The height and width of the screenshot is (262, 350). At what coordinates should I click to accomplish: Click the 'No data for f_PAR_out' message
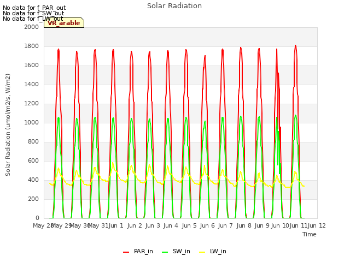34,8
